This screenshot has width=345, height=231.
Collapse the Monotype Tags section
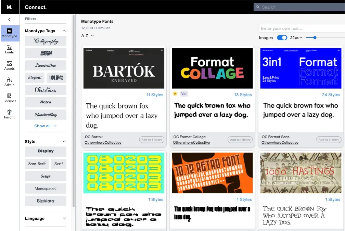click(64, 30)
